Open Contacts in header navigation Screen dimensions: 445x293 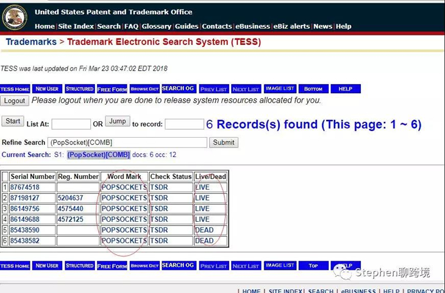click(x=217, y=26)
